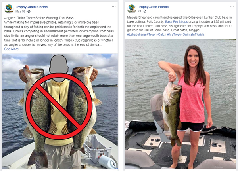The height and width of the screenshot is (171, 238).
Task: Expand the left post with See More
Action: point(12,49)
